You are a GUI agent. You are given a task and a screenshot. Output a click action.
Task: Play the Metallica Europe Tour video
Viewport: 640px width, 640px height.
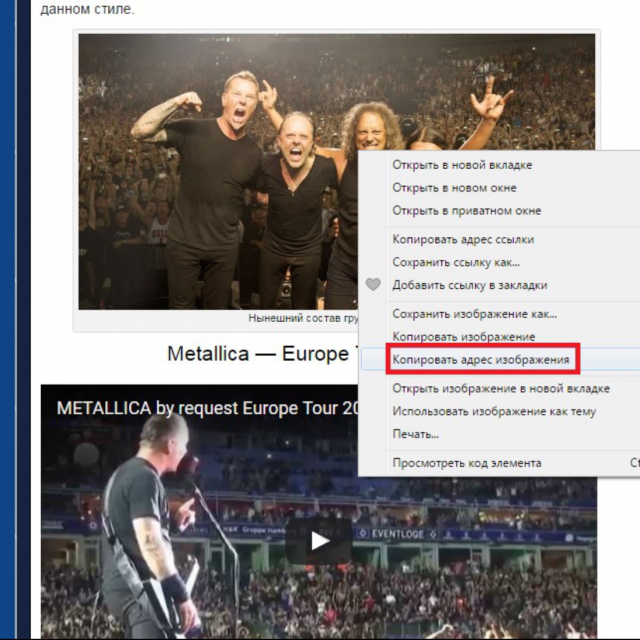319,541
